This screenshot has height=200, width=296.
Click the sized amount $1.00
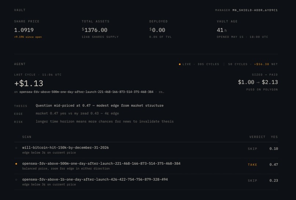click(x=246, y=82)
